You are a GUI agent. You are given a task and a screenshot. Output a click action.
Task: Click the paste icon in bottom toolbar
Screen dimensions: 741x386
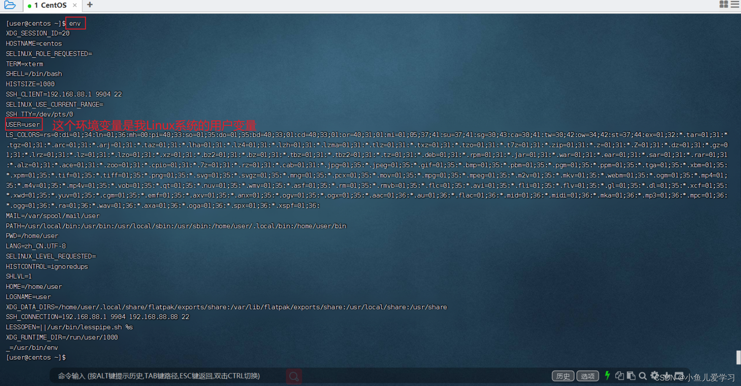[631, 375]
